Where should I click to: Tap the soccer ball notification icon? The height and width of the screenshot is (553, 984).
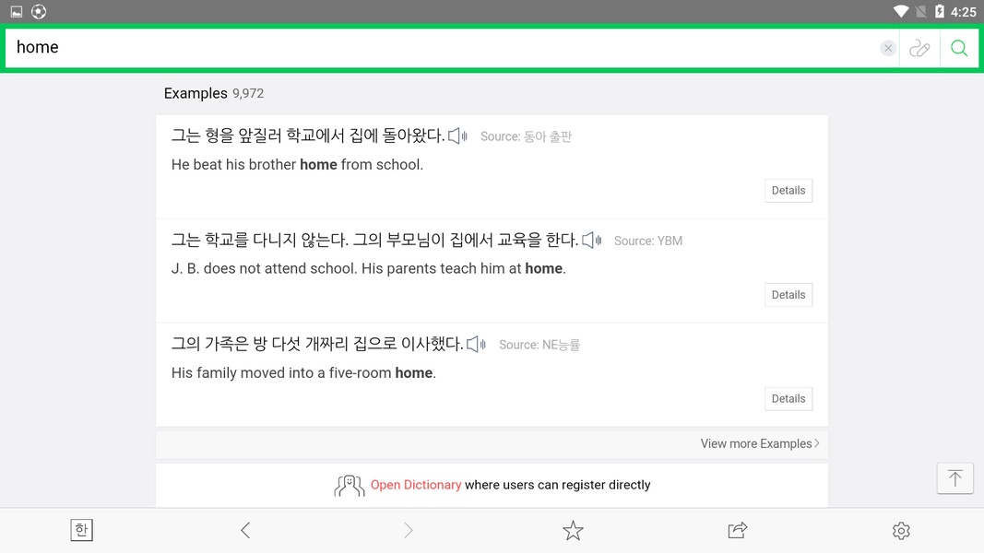point(39,11)
